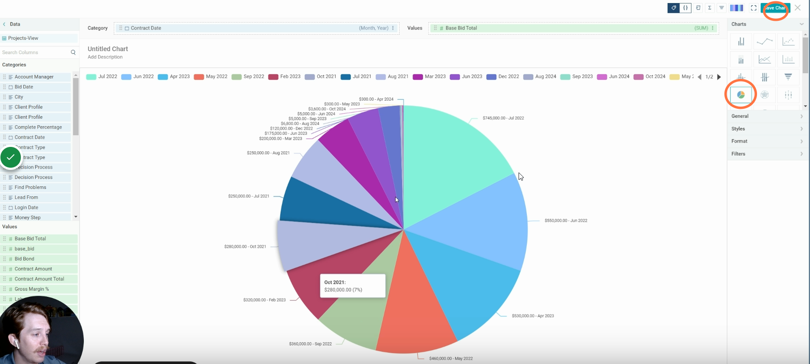Go to next legend page
This screenshot has height=364, width=810.
click(719, 77)
